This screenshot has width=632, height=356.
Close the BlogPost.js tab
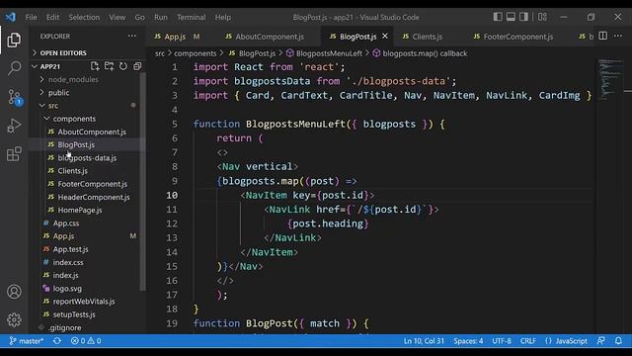coord(385,36)
